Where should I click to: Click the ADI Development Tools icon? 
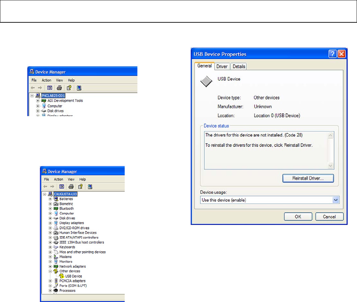point(43,101)
